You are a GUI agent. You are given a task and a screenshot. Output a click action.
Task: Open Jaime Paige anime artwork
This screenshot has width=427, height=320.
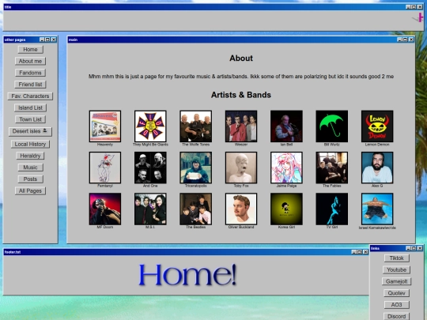pyautogui.click(x=286, y=168)
